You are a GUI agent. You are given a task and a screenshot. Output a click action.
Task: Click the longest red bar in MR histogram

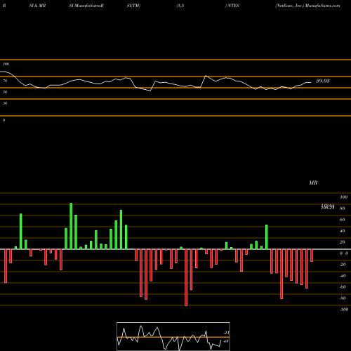tap(186, 277)
